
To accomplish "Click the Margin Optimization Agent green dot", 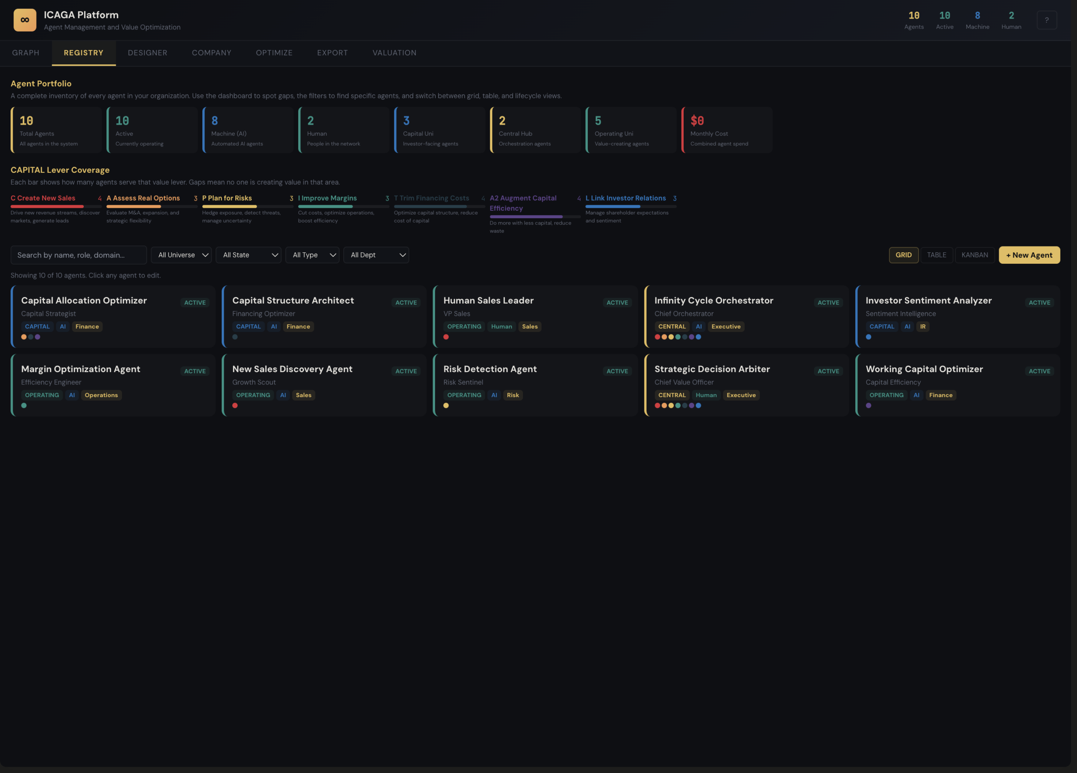I will click(x=24, y=405).
